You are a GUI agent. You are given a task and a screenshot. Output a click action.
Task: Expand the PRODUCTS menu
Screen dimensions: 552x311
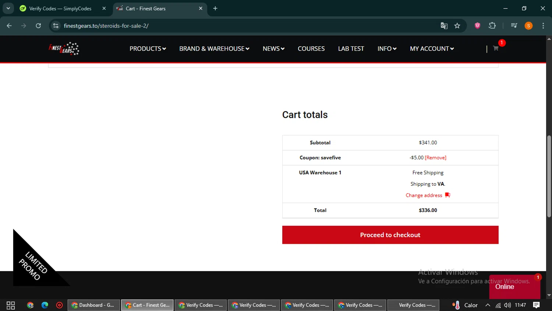(148, 48)
